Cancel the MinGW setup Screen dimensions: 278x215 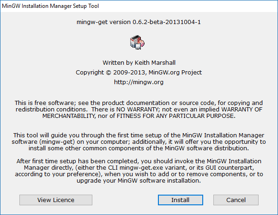236,200
